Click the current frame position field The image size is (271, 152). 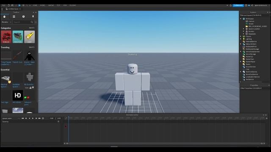coord(52,118)
